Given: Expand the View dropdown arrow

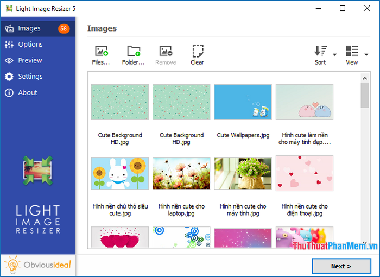Looking at the screenshot, I should 366,54.
